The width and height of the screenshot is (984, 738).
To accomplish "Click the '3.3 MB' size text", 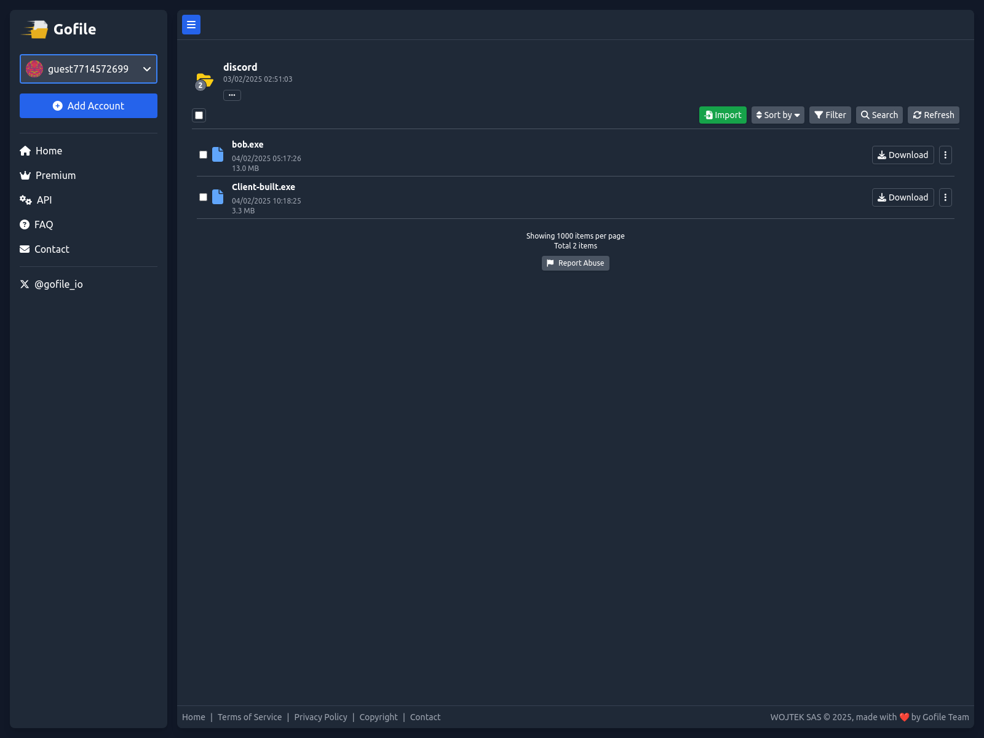I will point(243,211).
